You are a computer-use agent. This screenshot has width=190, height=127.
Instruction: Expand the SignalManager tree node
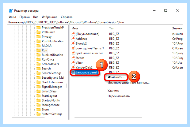pos(34,87)
